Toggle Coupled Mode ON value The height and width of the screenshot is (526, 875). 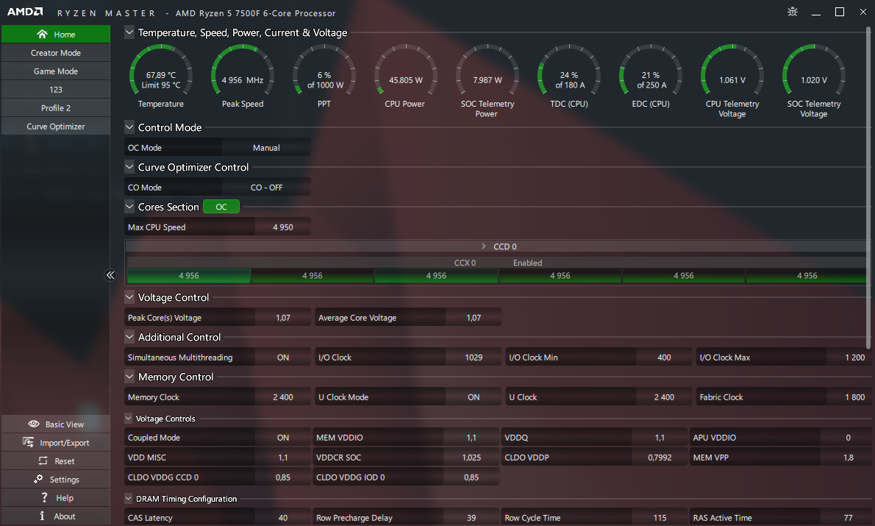point(283,438)
